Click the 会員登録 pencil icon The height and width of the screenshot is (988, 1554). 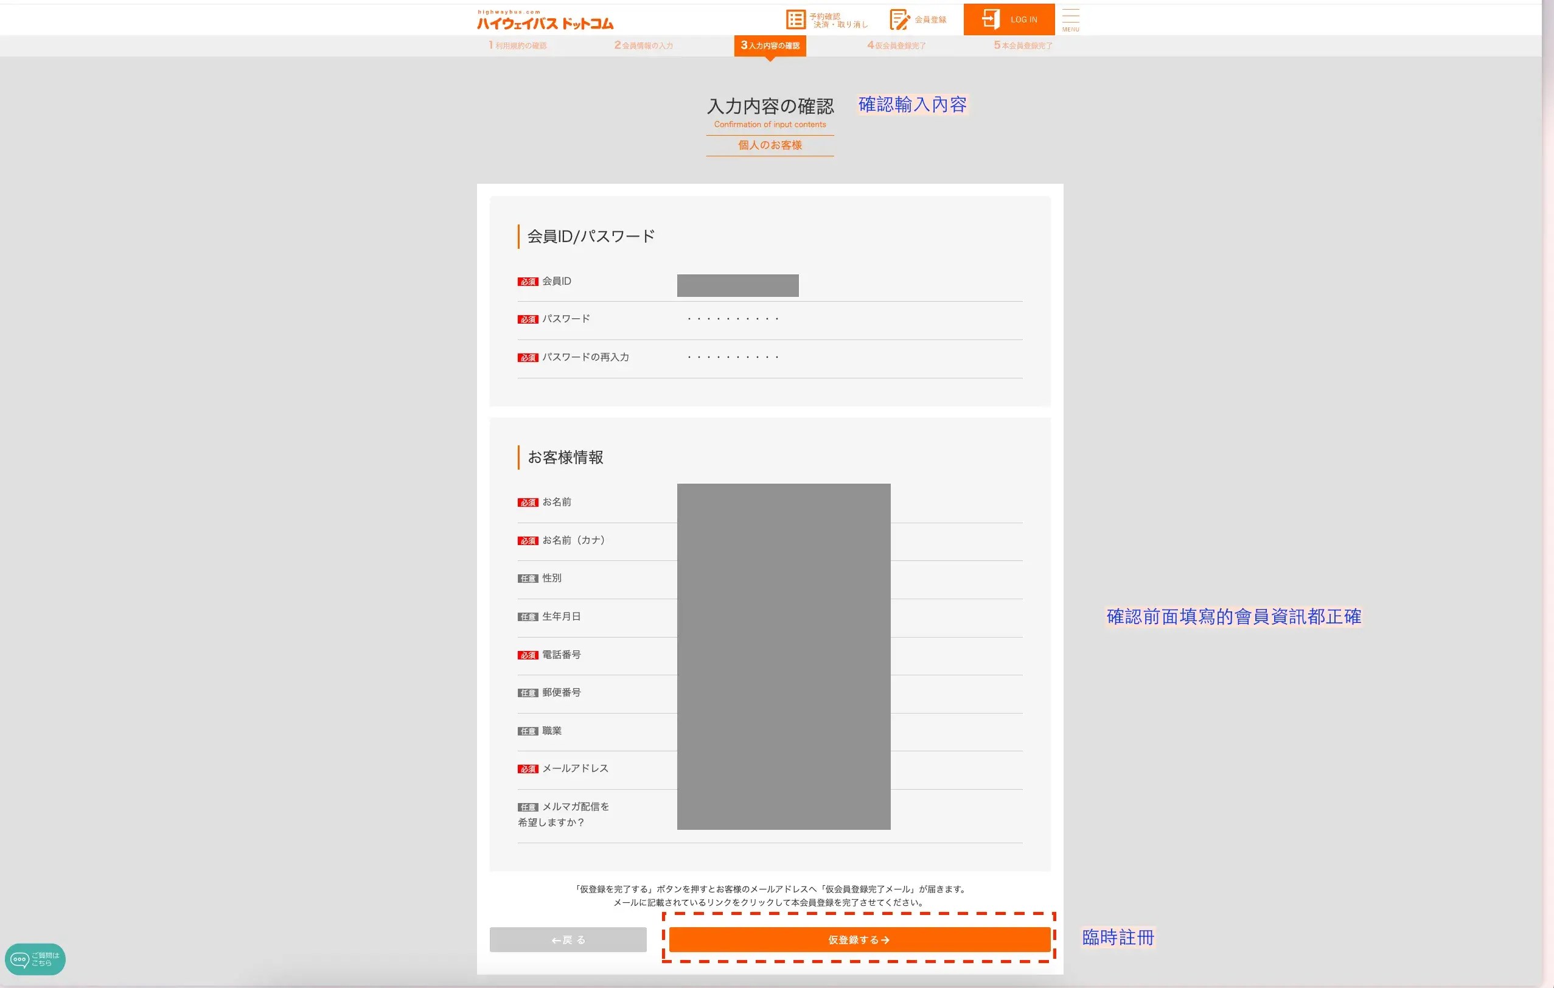click(x=899, y=19)
